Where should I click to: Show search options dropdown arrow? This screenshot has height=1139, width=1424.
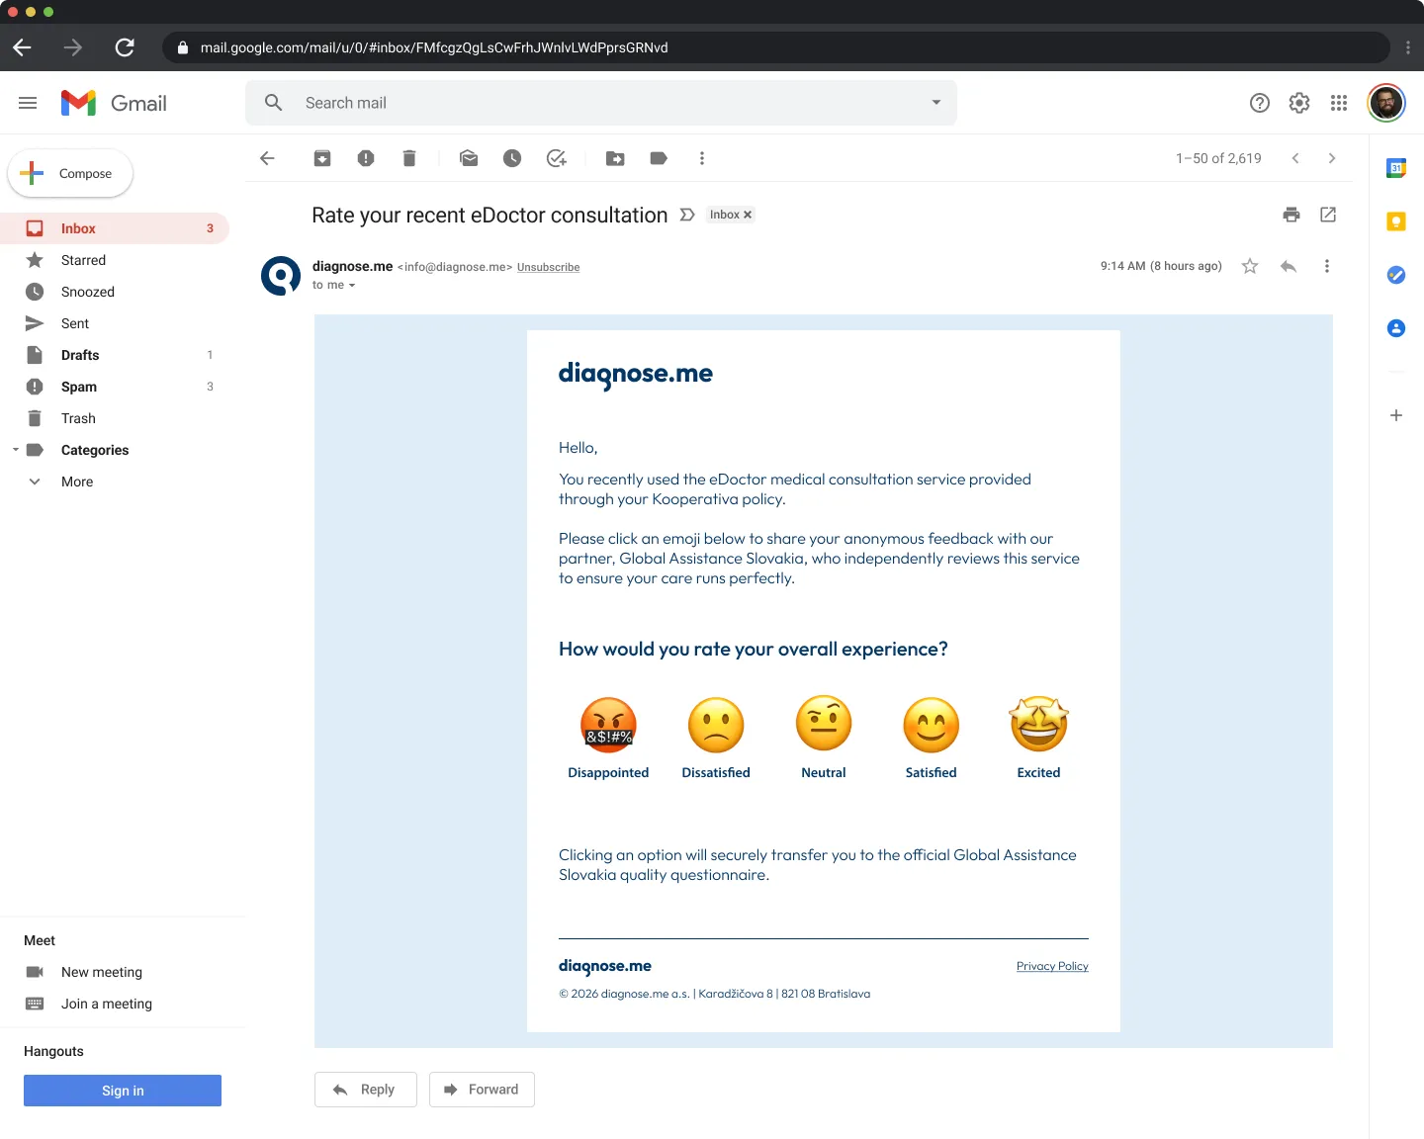(x=936, y=103)
